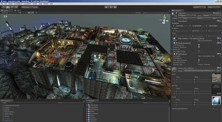Open the Layer dropdown in Inspector
The height and width of the screenshot is (122, 222).
tap(212, 16)
